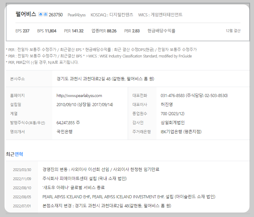
Task: Click KOSDAQ : 디지털컨텐츠 classification
Action: click(112, 15)
